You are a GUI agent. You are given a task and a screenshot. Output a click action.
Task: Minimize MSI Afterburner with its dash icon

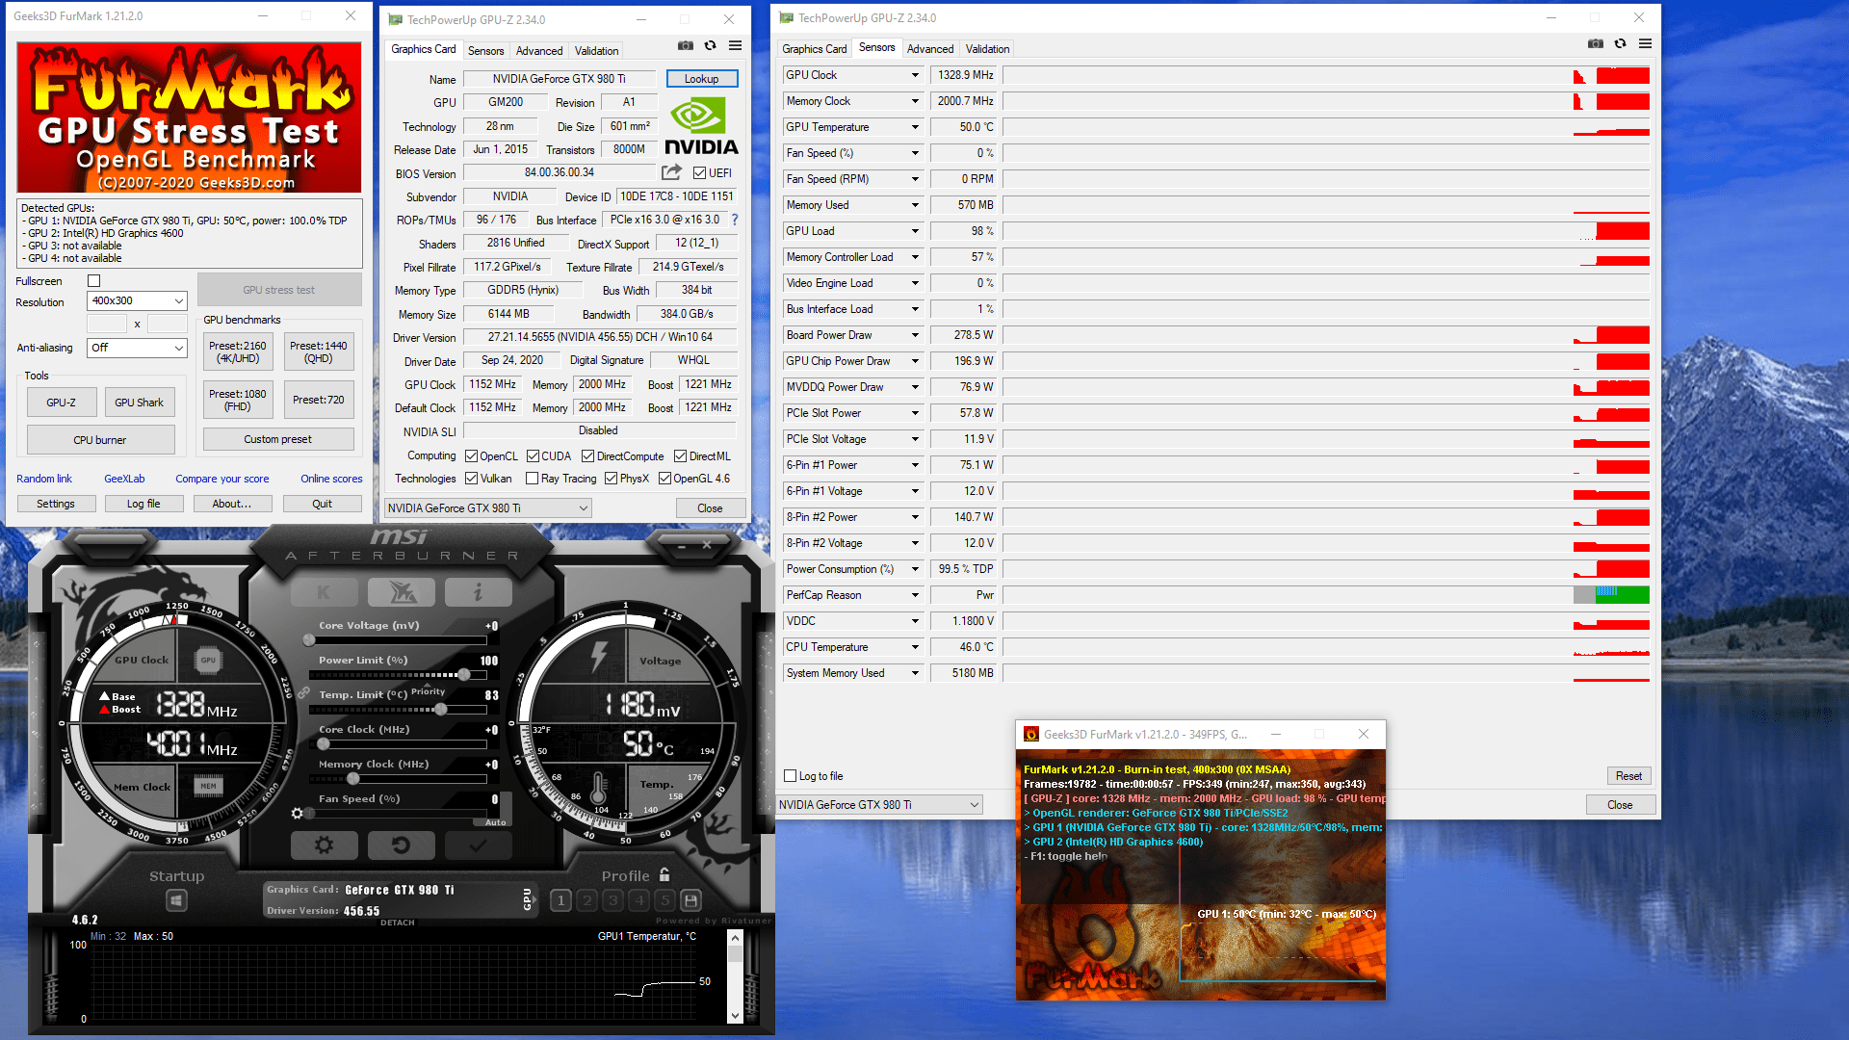[x=681, y=546]
